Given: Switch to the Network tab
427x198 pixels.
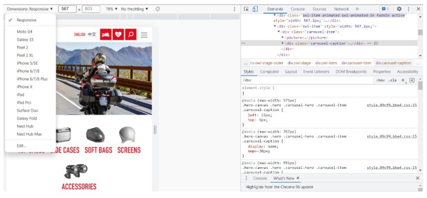Looking at the screenshot, I should click(341, 9).
